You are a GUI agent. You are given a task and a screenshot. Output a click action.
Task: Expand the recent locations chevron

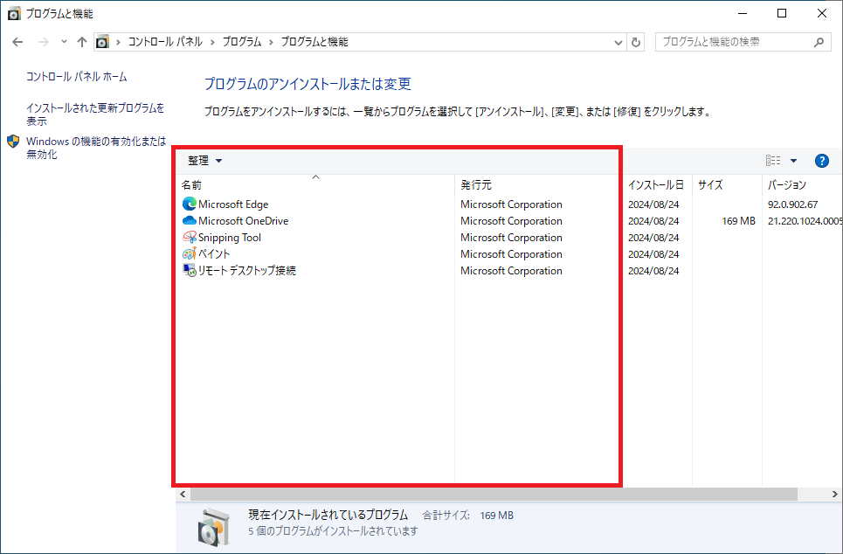pos(64,42)
